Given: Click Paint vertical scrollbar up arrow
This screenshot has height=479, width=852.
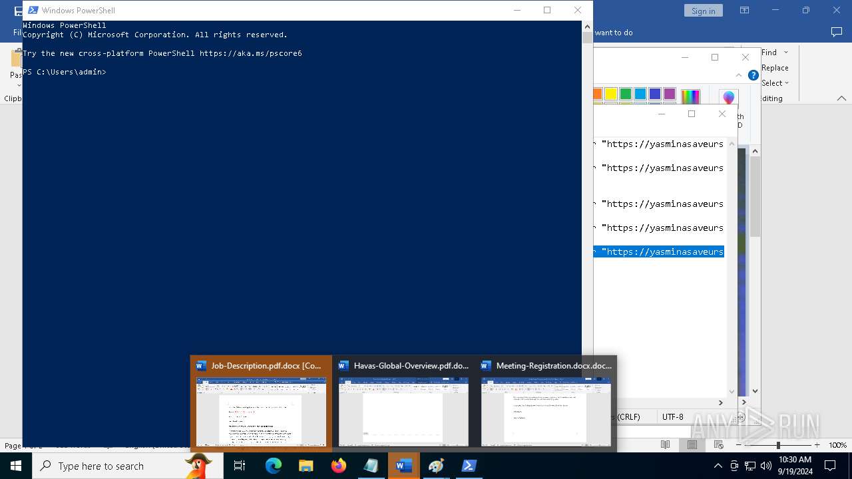Looking at the screenshot, I should tap(755, 152).
